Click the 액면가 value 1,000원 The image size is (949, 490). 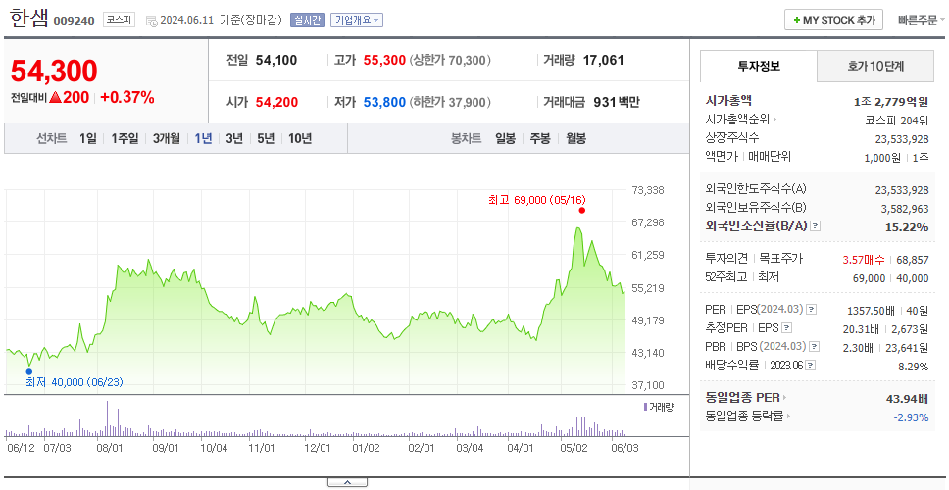point(882,157)
